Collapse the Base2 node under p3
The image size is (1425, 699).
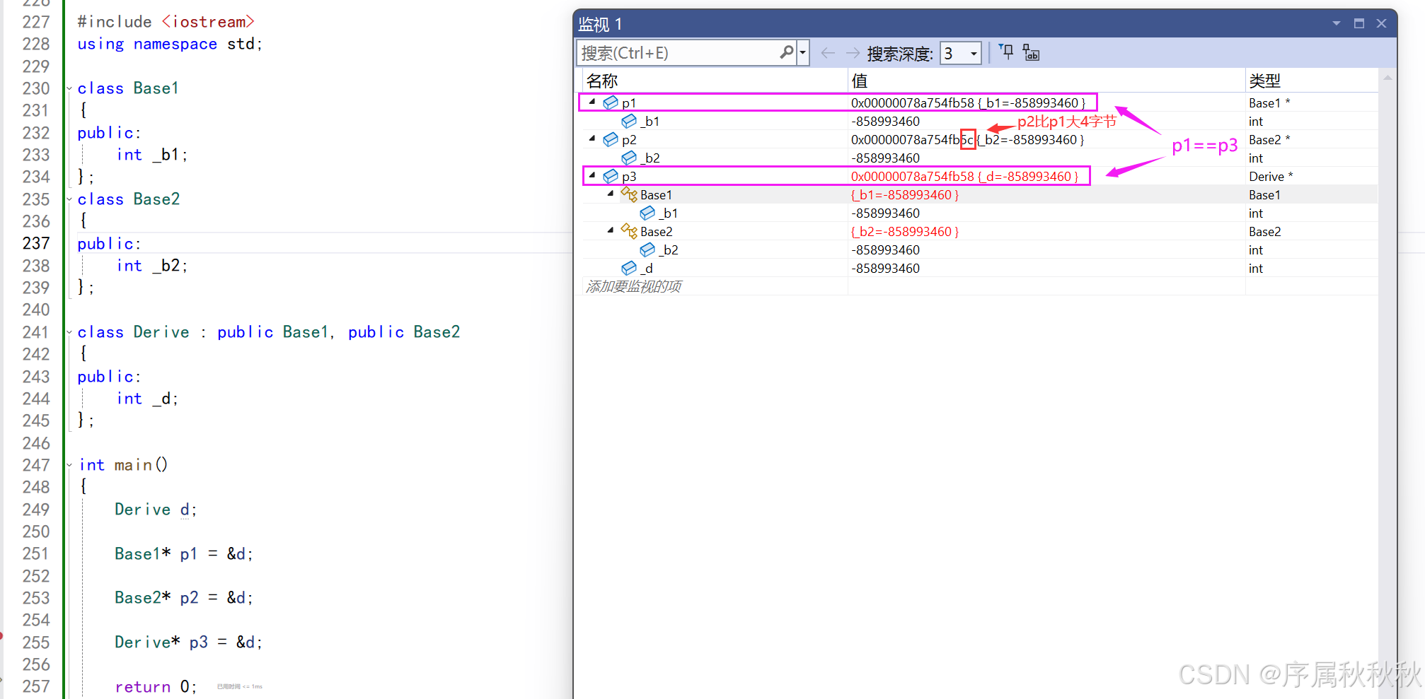click(611, 230)
